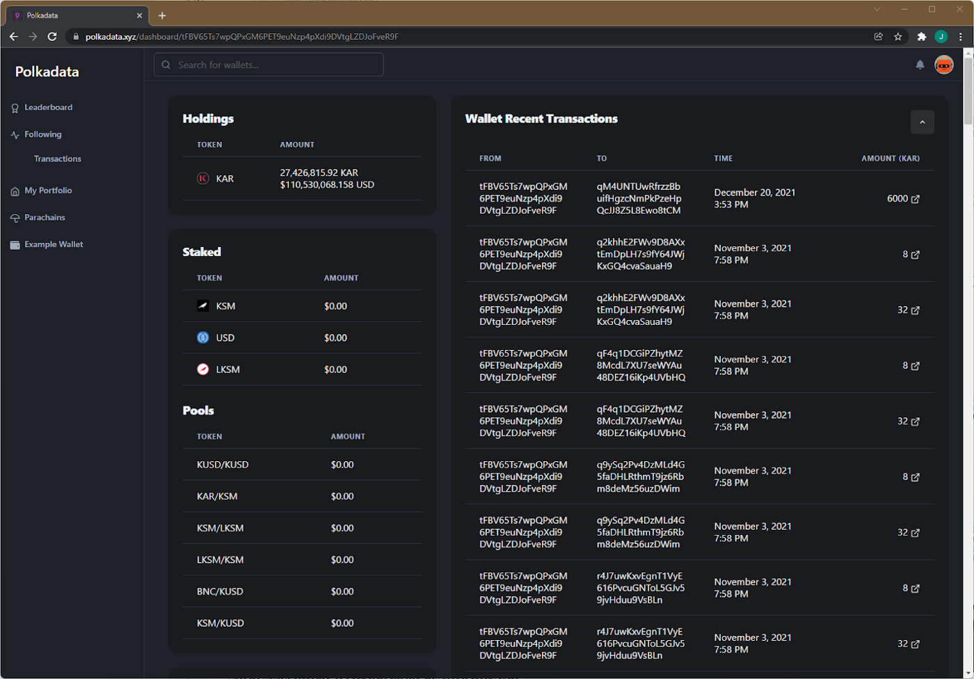Open external link for the 32 KAR transaction to qF4q1DCGiPZhytMZ

coord(916,422)
